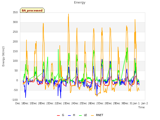
Task: Click the 350 y-axis tick label
Action: [15, 12]
